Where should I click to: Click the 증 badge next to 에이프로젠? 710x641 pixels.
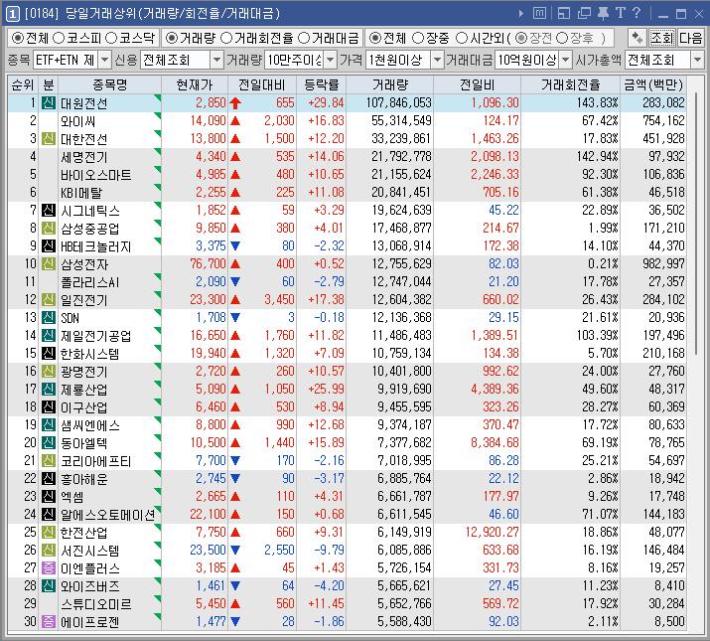[x=49, y=621]
